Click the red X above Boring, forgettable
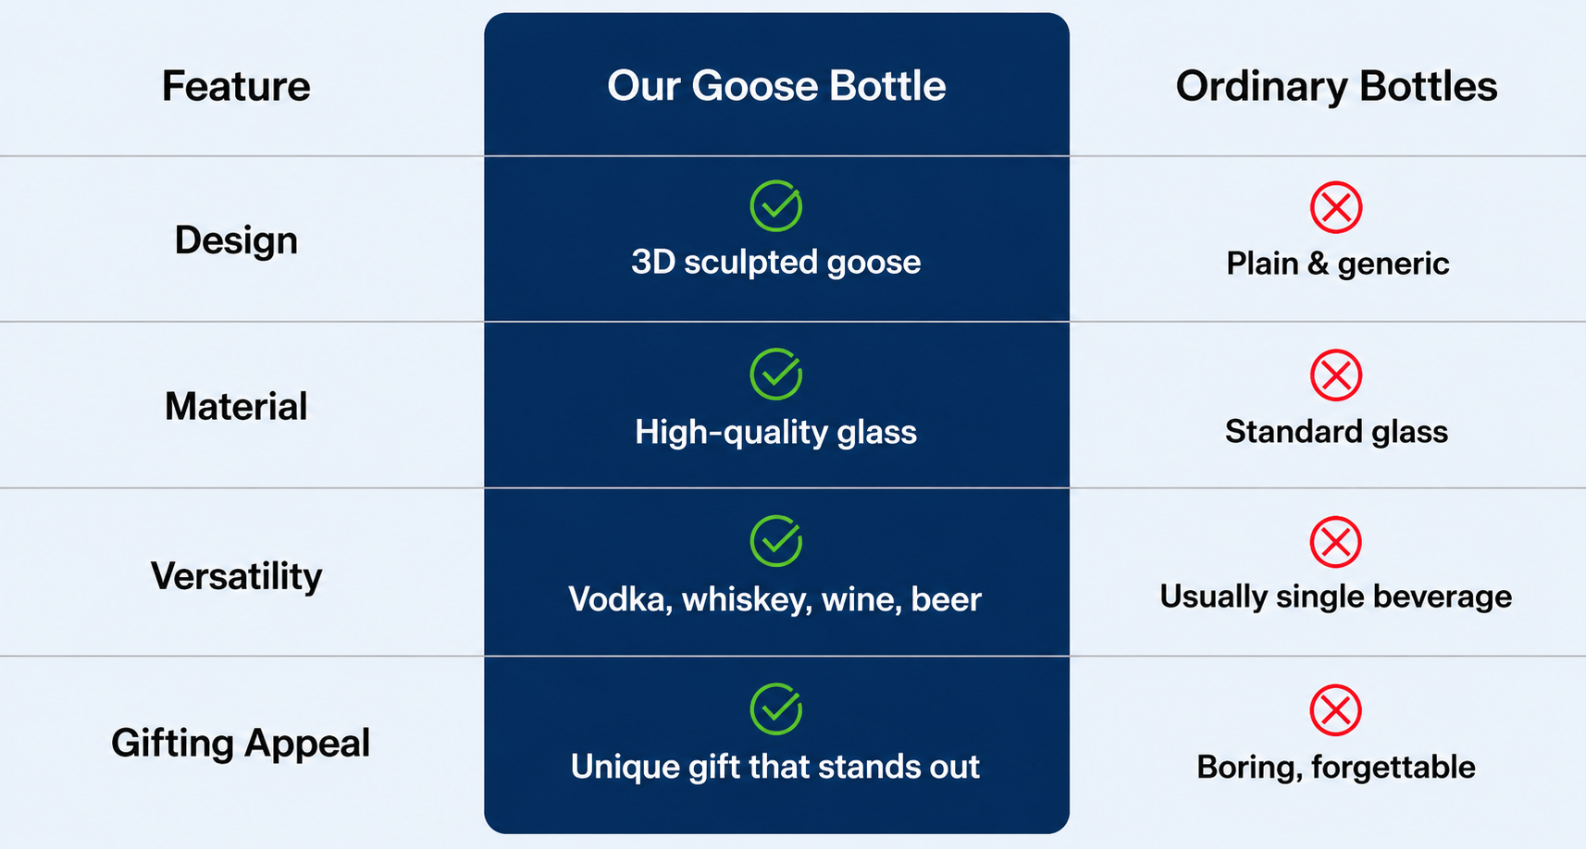This screenshot has width=1586, height=849. [x=1336, y=710]
